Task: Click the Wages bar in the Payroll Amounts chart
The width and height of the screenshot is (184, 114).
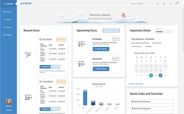Action: coord(85,98)
